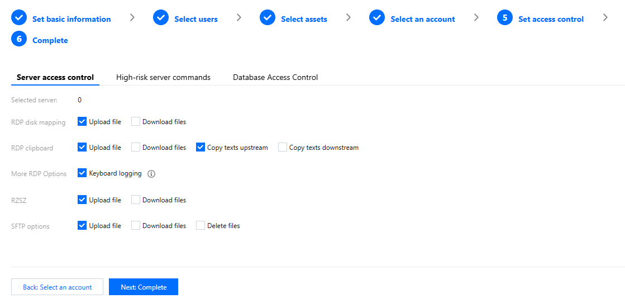Click the Keyboard logging info icon

(x=151, y=174)
